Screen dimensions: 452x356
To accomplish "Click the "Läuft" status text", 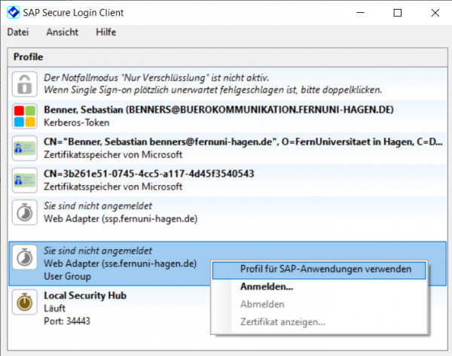I will point(54,309).
